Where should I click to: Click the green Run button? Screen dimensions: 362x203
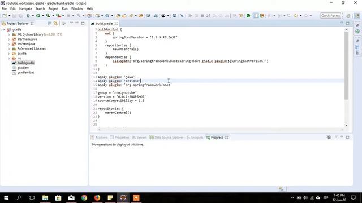[38, 16]
